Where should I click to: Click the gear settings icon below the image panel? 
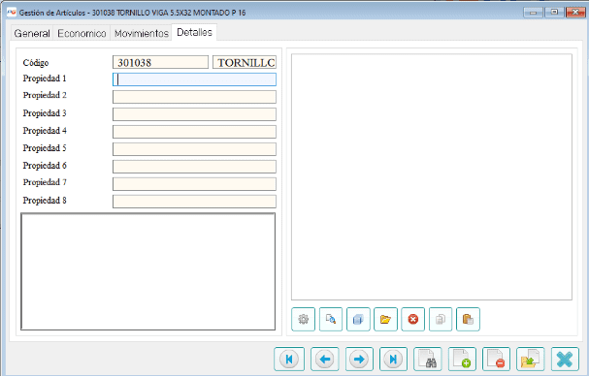click(303, 319)
